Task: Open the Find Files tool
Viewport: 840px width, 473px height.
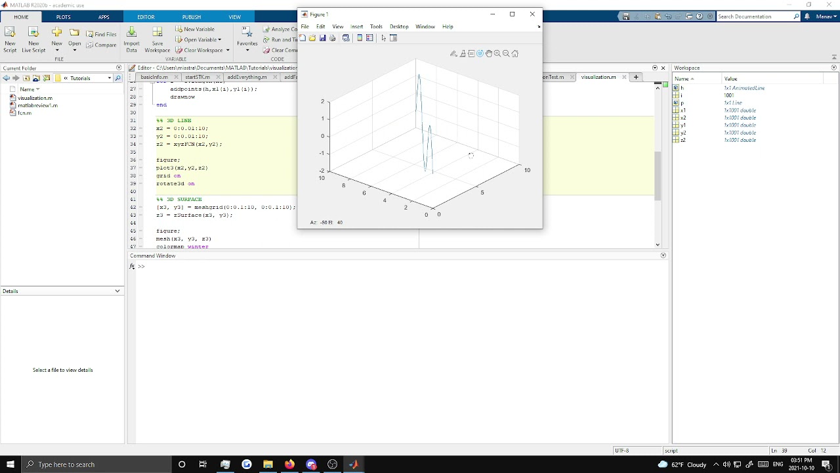Action: click(101, 34)
